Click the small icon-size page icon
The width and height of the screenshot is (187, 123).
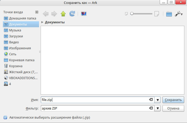(x=126, y=14)
